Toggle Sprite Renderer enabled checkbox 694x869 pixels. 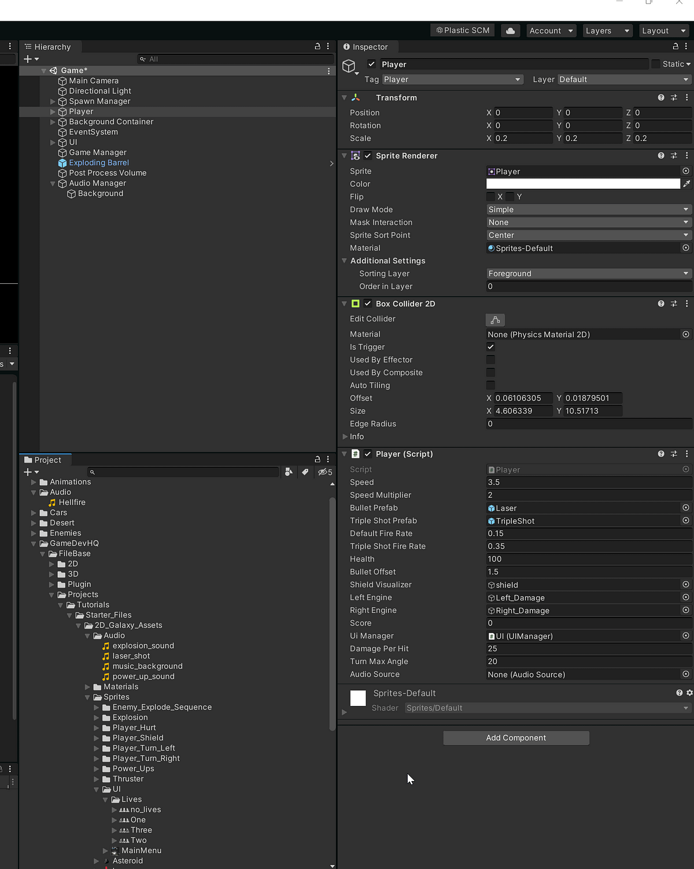(x=368, y=156)
